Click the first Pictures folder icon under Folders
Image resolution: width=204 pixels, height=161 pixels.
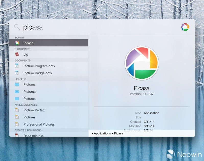17,84
